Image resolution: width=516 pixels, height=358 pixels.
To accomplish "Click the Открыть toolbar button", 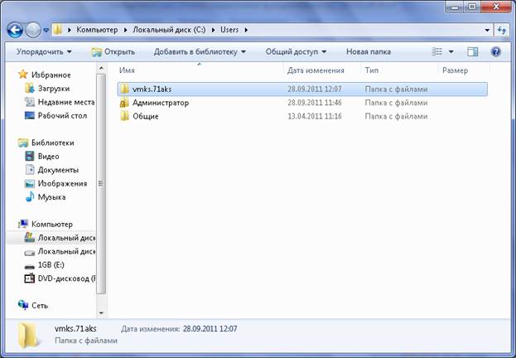I will 113,51.
